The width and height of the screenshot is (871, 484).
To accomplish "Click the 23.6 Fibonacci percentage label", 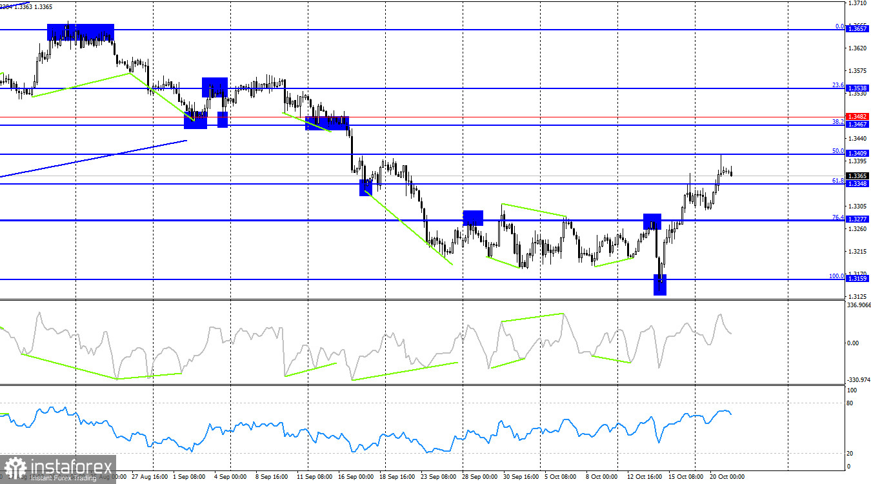I will pos(838,85).
